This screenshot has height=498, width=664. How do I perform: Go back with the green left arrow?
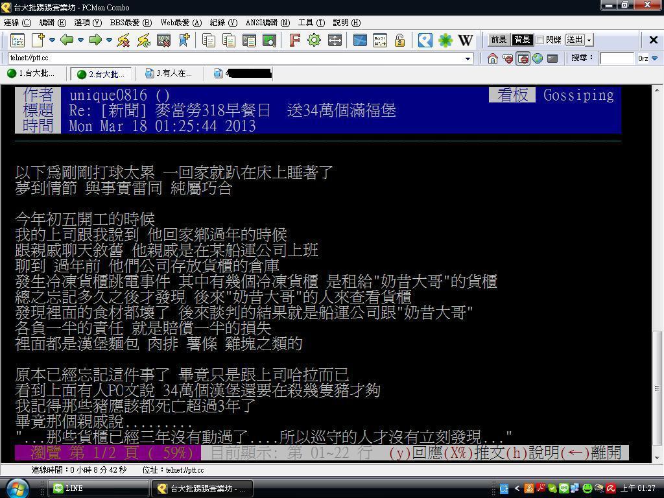67,40
